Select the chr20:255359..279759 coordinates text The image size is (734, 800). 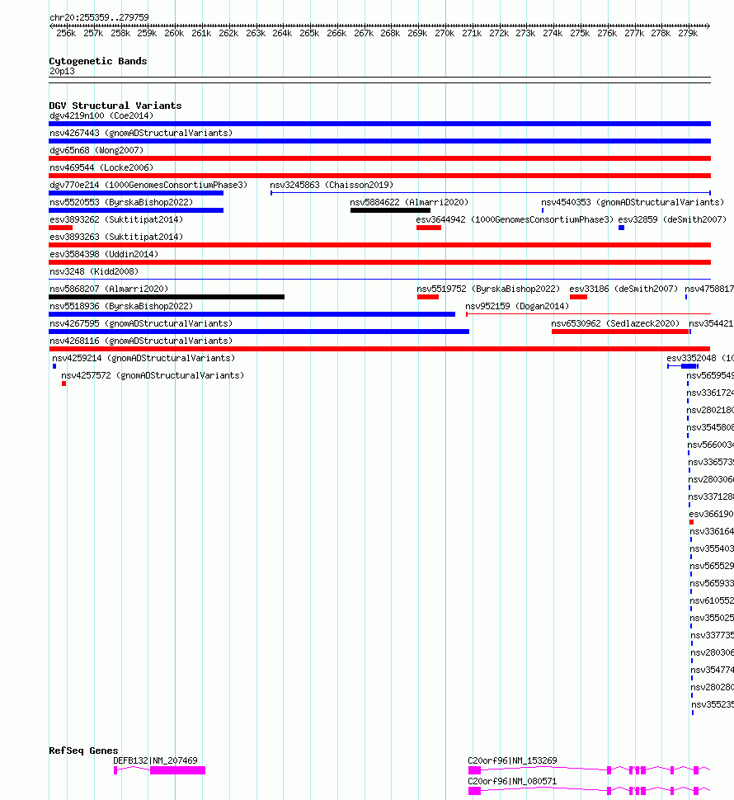pyautogui.click(x=100, y=18)
